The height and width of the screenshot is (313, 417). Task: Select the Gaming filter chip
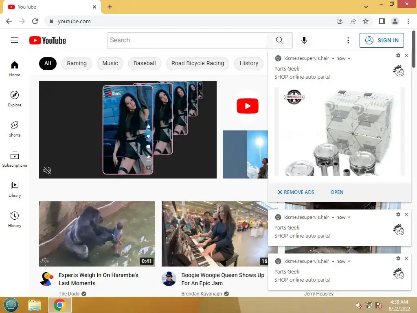point(77,63)
